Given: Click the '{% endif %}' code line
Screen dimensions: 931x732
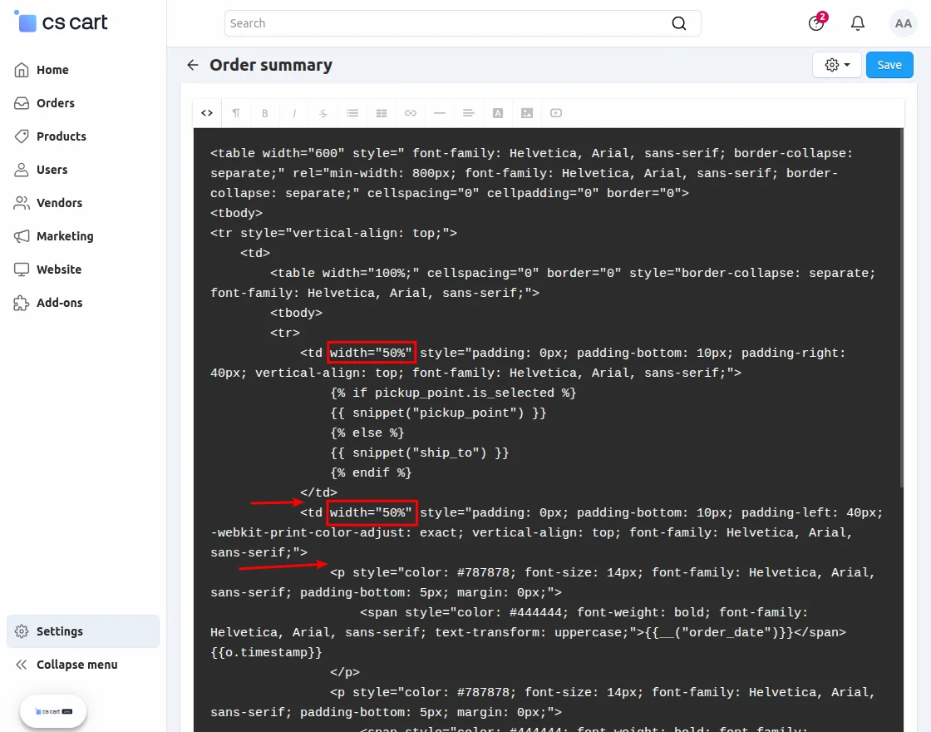Looking at the screenshot, I should coord(371,473).
